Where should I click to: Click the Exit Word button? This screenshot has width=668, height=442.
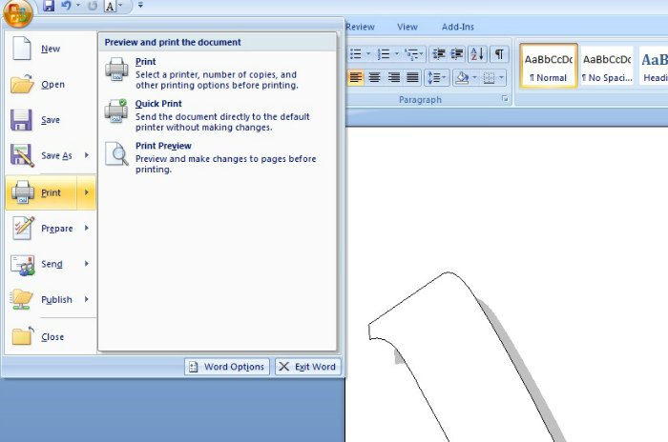(x=308, y=367)
